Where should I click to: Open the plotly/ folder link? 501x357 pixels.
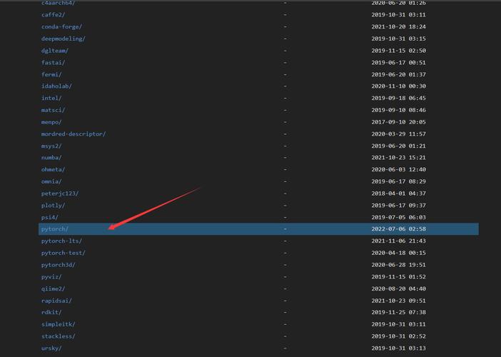pos(53,206)
